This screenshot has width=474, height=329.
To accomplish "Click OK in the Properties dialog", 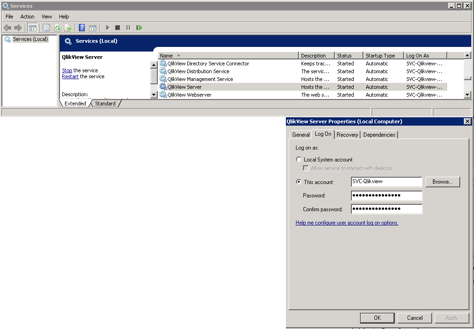I will click(x=377, y=318).
